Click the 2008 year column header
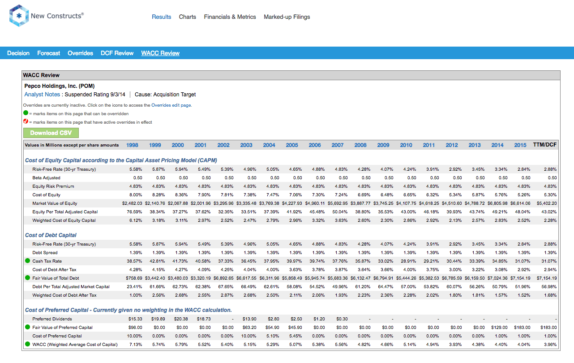 (x=360, y=145)
